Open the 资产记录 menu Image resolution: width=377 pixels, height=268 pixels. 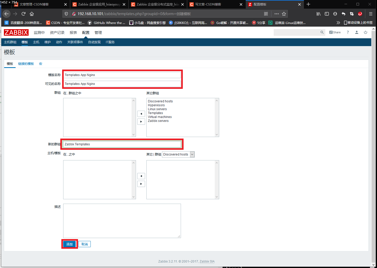[57, 33]
